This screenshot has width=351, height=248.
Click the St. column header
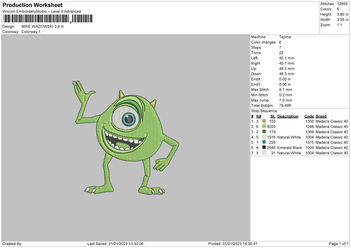(273, 116)
